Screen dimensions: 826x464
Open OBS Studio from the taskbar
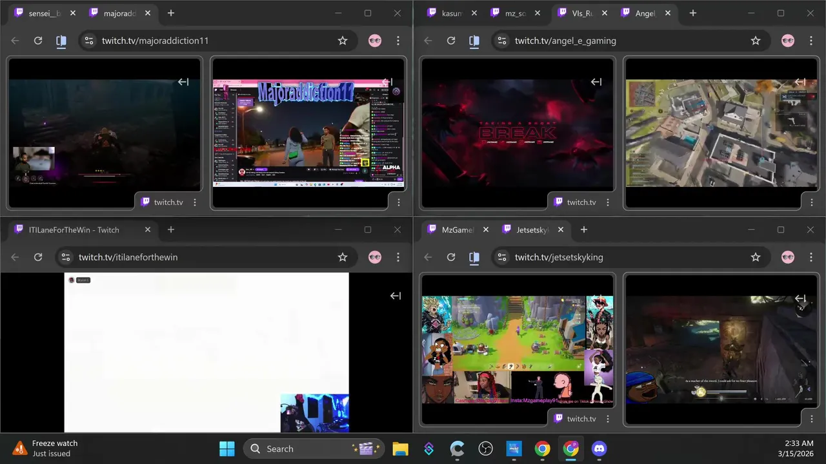[x=486, y=449]
